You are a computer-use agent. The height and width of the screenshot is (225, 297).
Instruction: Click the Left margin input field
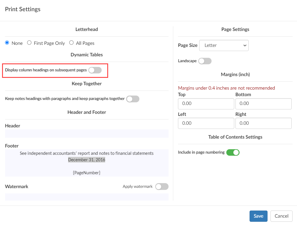tap(206, 123)
